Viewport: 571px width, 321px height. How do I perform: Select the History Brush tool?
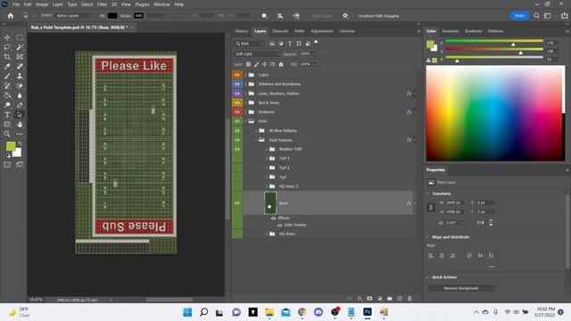pos(7,86)
